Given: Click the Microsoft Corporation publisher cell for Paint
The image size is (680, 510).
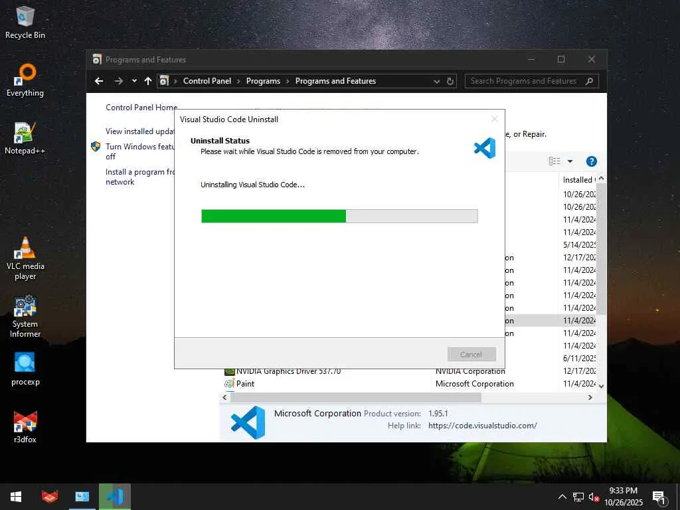Looking at the screenshot, I should pyautogui.click(x=474, y=384).
